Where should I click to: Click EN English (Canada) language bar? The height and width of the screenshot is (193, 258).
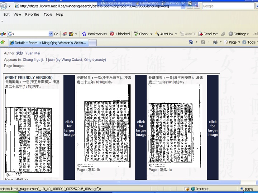(x=116, y=3)
